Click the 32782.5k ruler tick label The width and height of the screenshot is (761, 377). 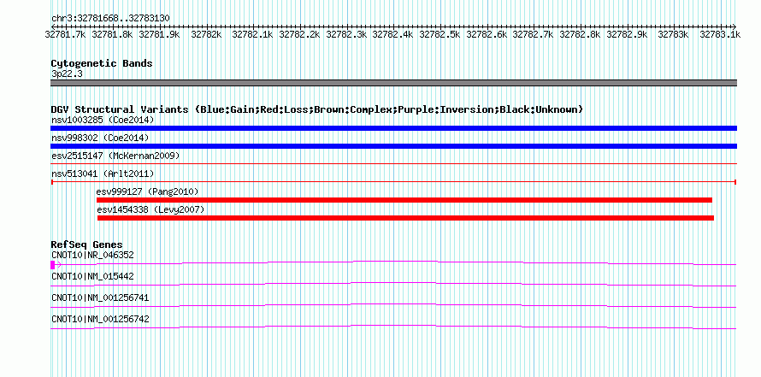point(440,35)
